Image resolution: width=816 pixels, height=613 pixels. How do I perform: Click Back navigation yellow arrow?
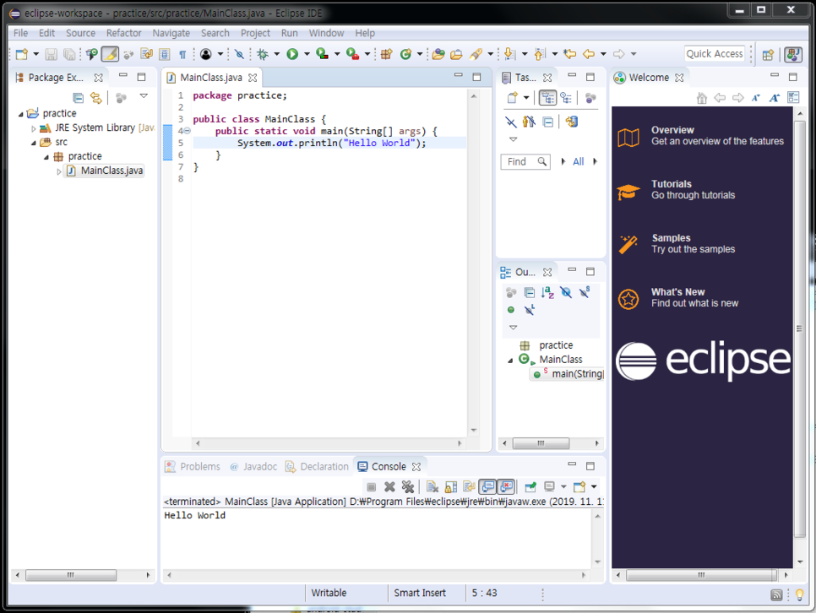tap(589, 54)
